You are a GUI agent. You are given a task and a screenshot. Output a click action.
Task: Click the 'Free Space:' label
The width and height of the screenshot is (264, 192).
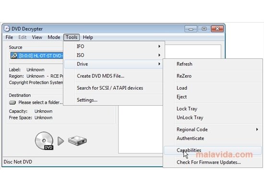(20, 118)
